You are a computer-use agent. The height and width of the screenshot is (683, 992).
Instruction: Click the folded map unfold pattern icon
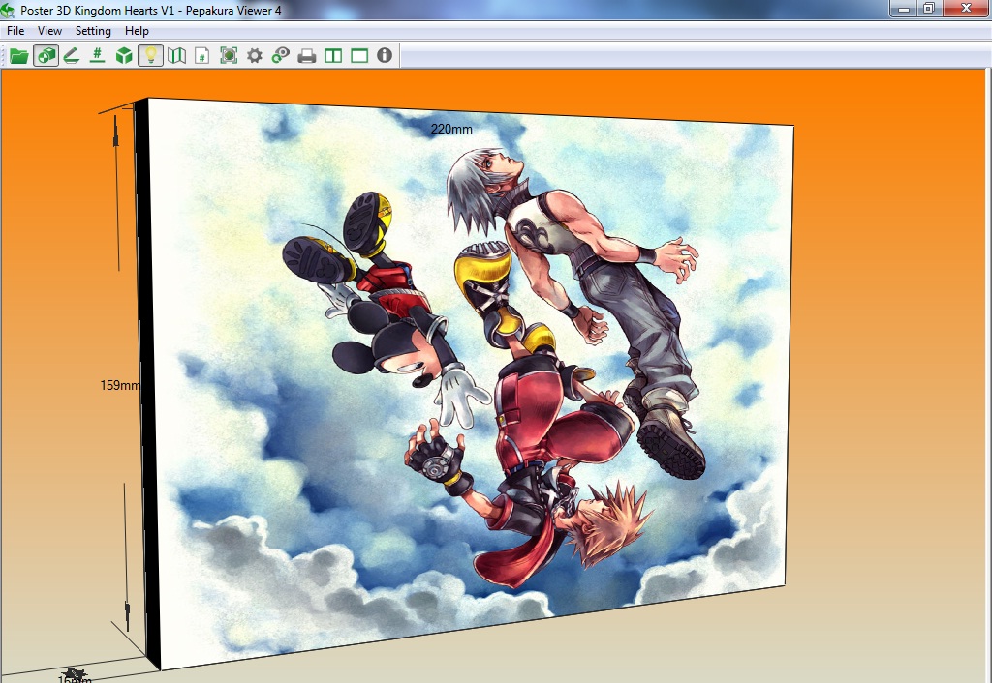pyautogui.click(x=176, y=55)
